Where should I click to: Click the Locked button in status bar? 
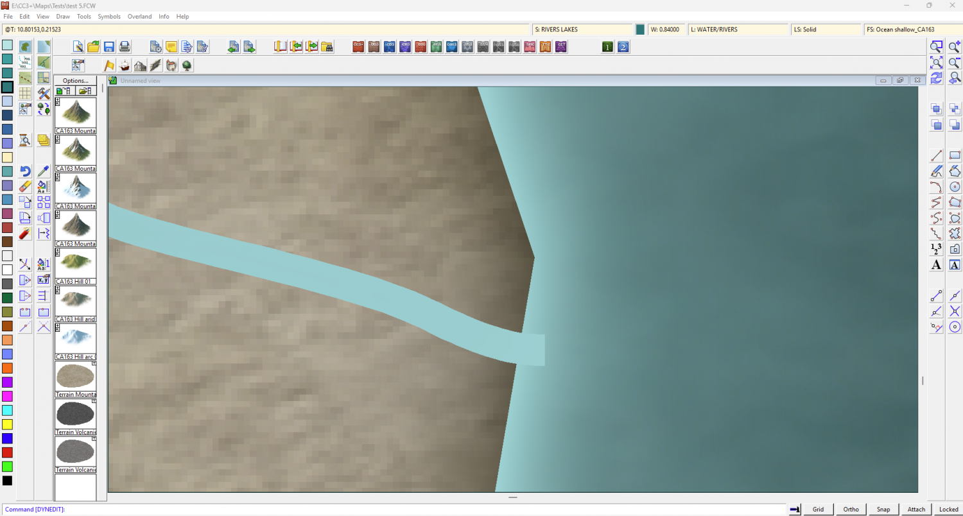click(x=948, y=509)
